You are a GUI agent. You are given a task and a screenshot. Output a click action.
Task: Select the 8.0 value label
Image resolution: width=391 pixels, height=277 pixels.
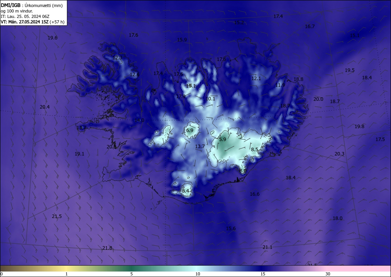tap(243, 171)
